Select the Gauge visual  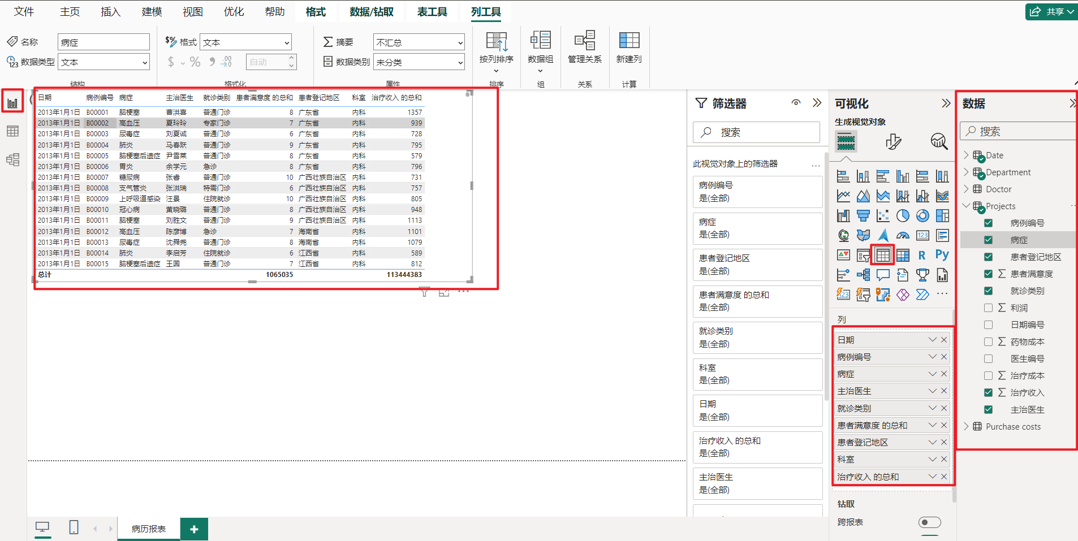903,235
